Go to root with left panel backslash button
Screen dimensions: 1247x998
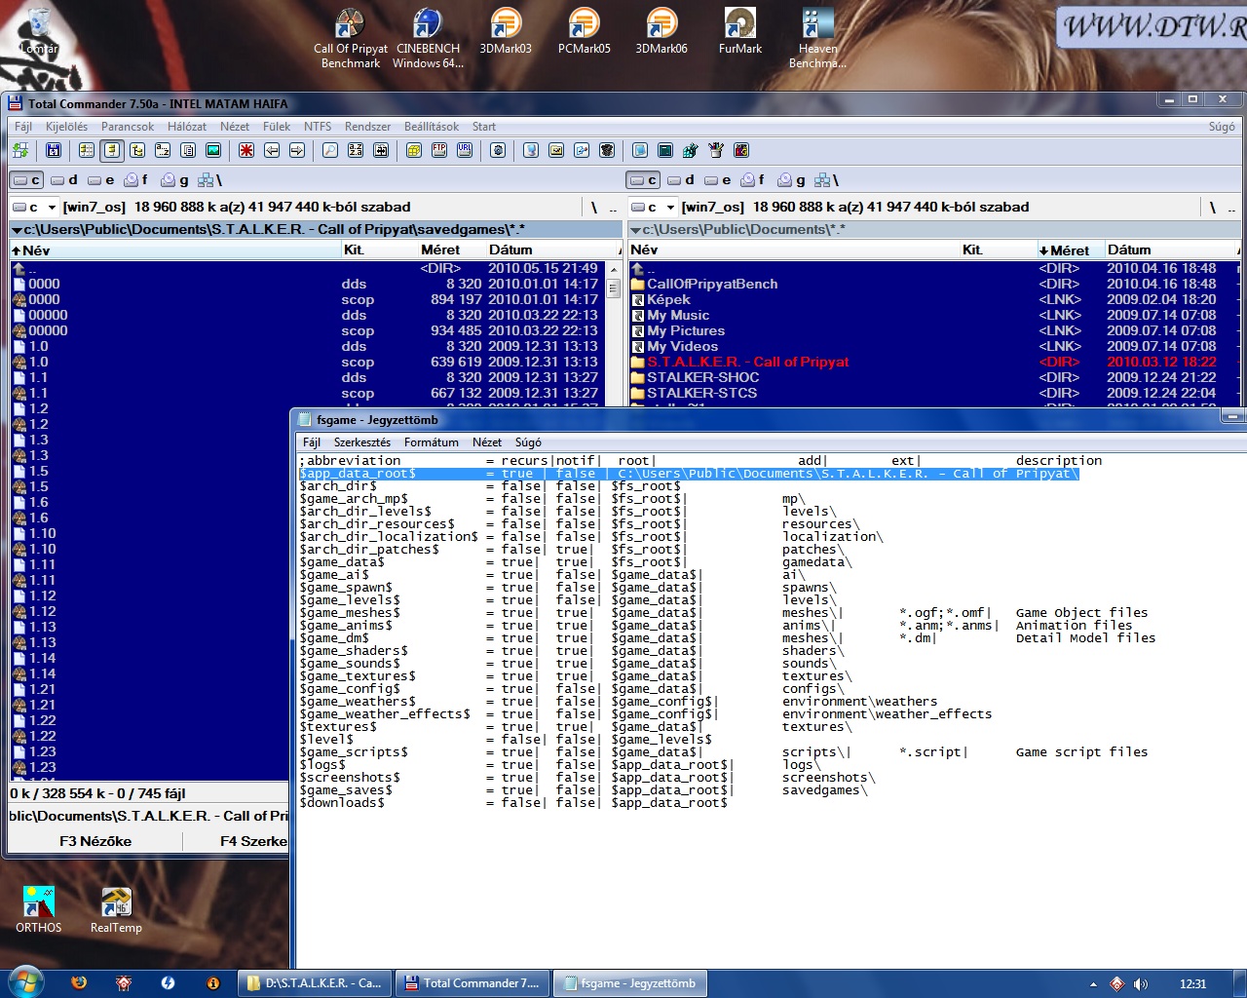click(x=593, y=207)
